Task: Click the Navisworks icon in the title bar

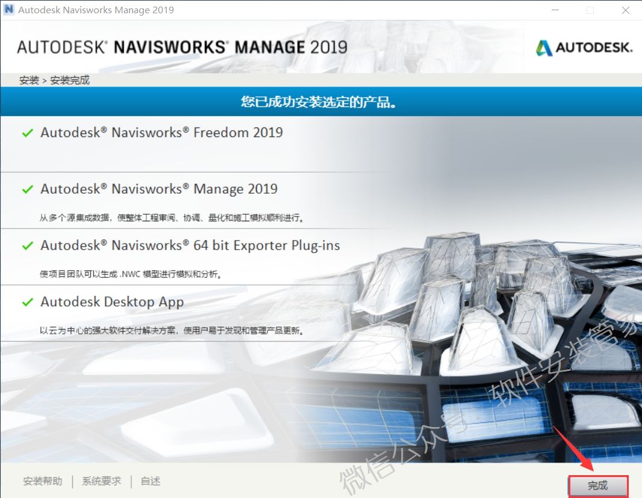Action: [x=8, y=10]
